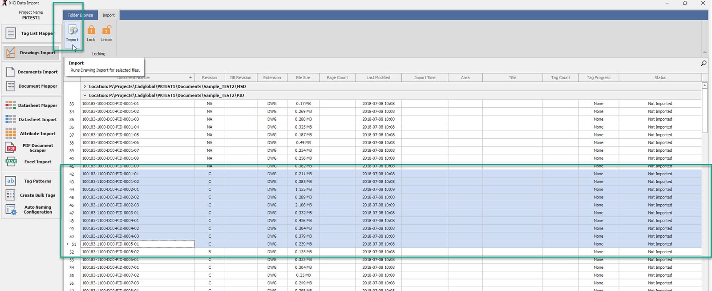This screenshot has height=291, width=712.
Task: Launch the Excel Import tool
Action: click(31, 162)
